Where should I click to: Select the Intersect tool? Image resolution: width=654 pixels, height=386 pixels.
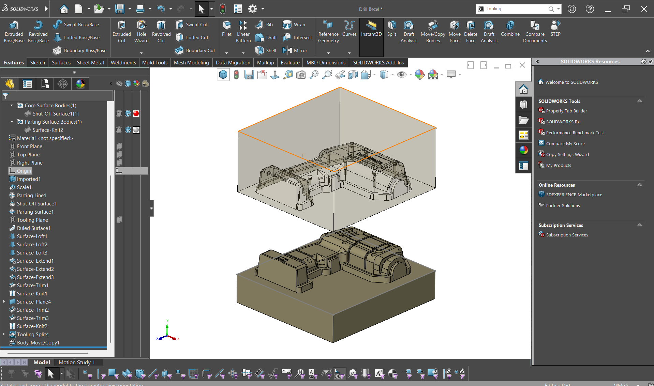(x=297, y=37)
